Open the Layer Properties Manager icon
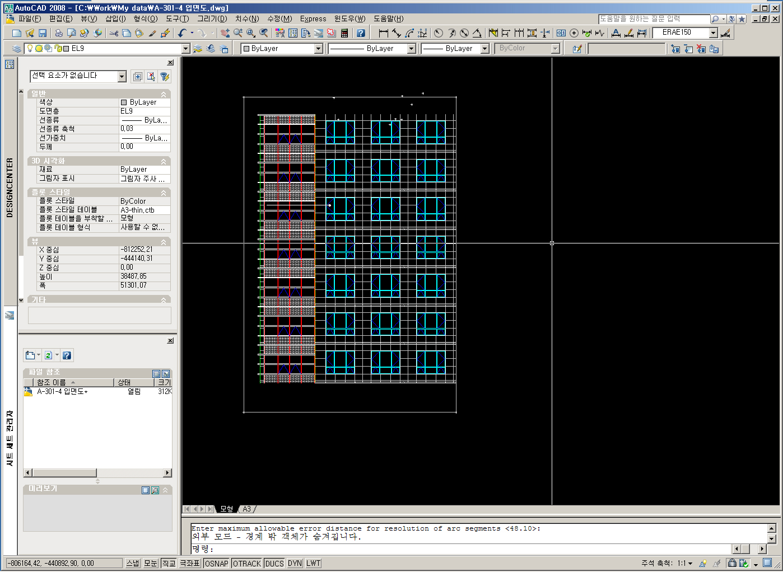The height and width of the screenshot is (572, 783). tap(17, 49)
